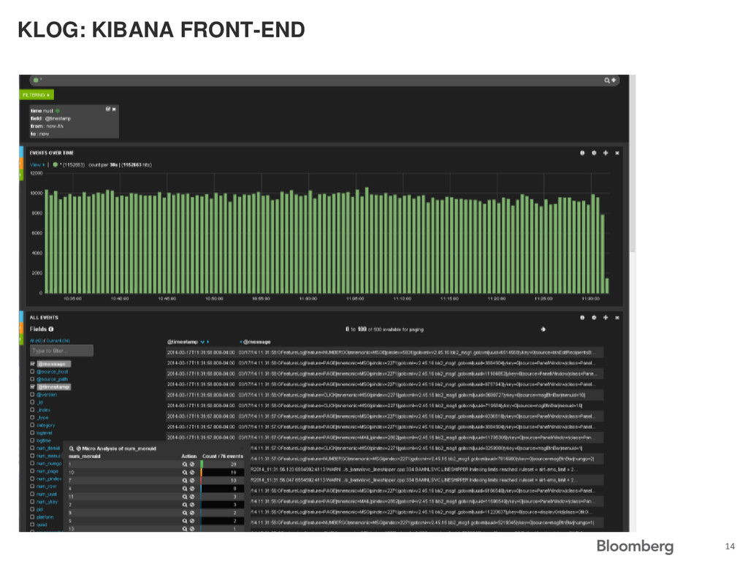Click the Fields info icon

[51, 329]
